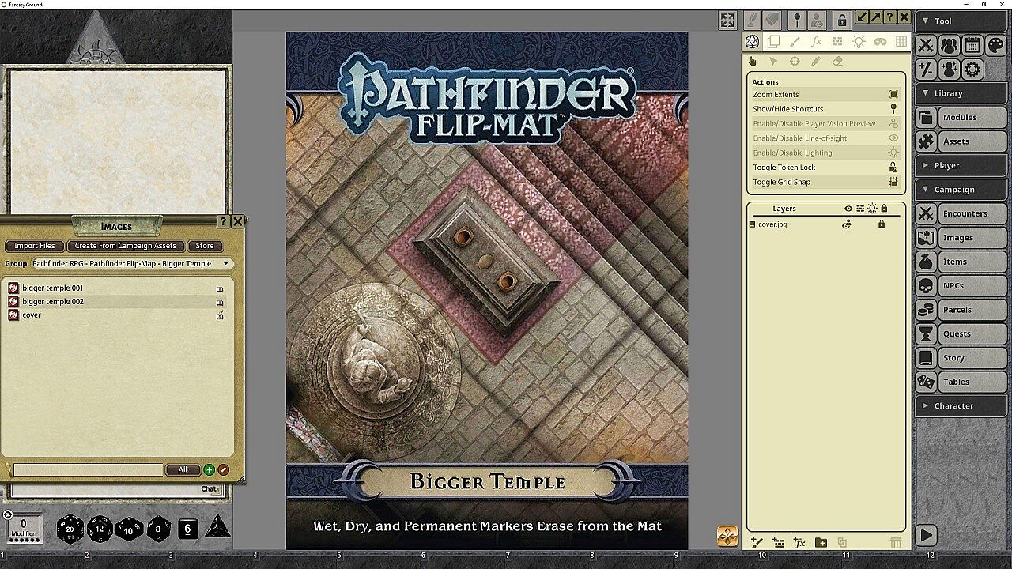Viewport: 1012px width, 569px height.
Task: Collapse the Library sidebar section
Action: point(961,93)
